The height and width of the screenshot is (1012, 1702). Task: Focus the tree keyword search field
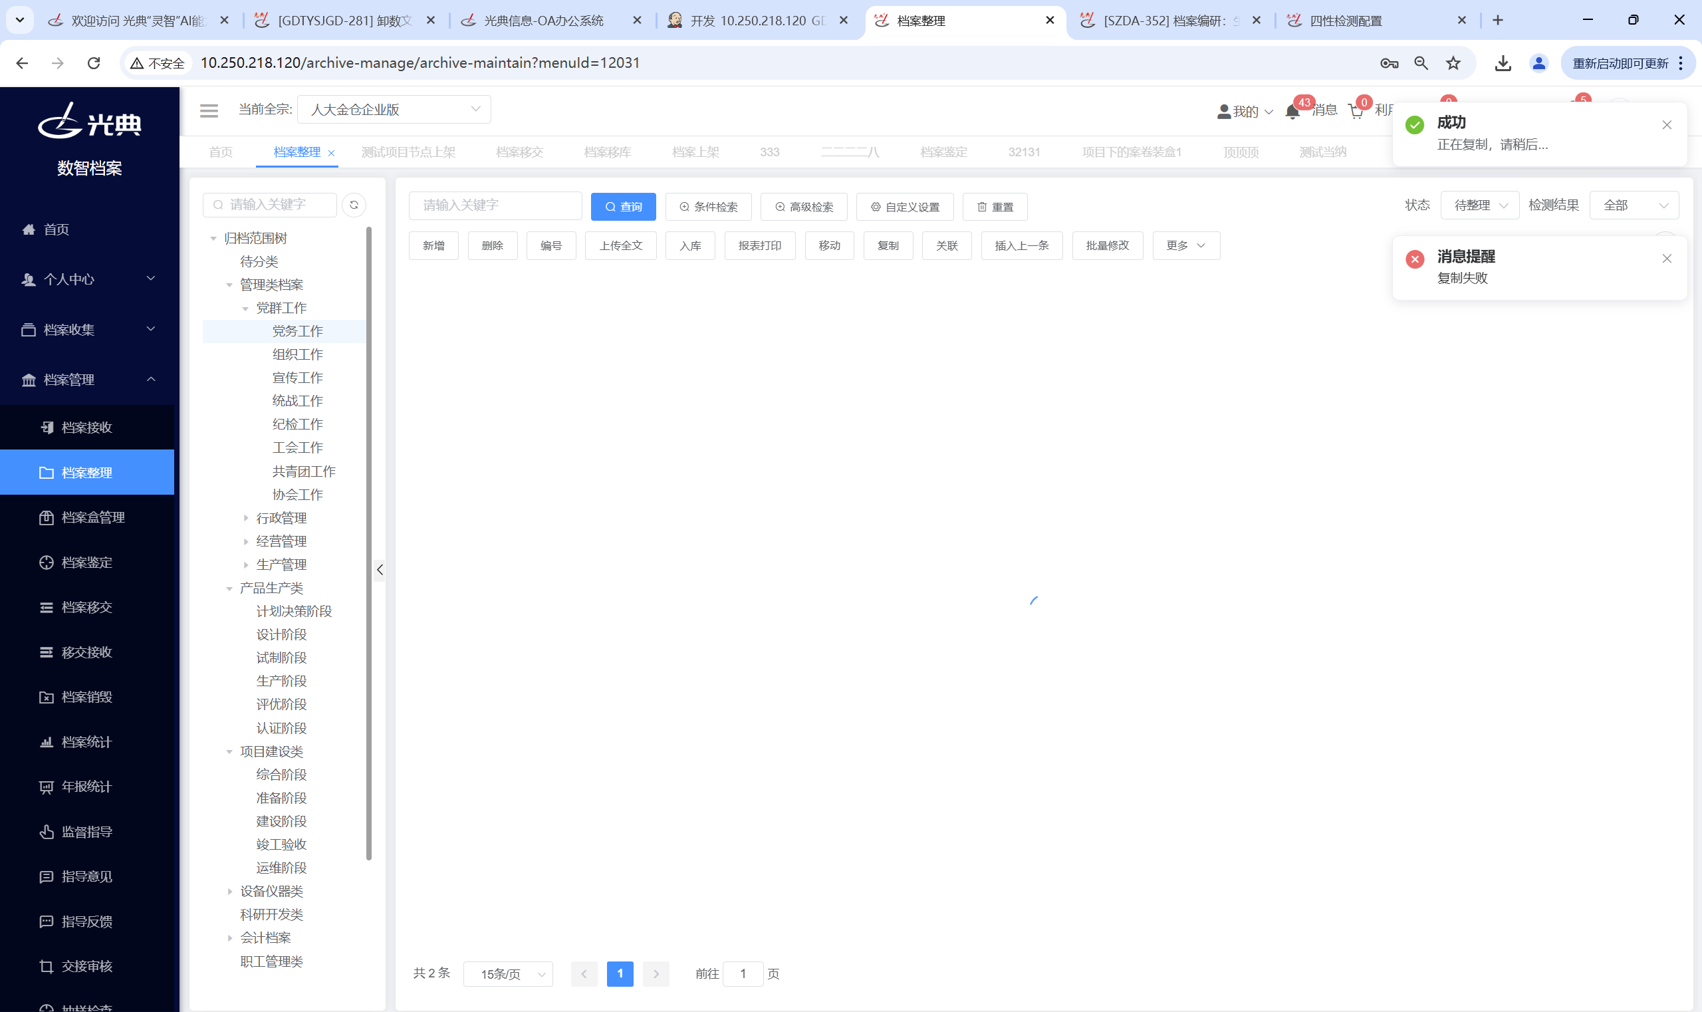click(x=270, y=205)
